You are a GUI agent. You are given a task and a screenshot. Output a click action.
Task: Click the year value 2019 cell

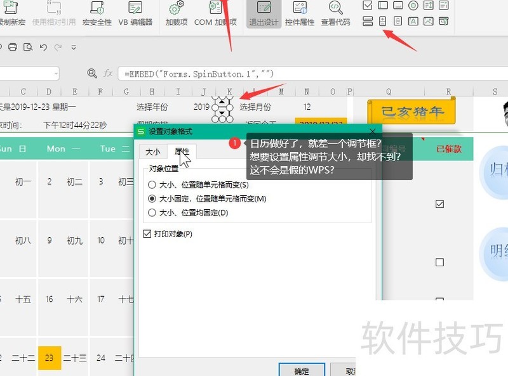pos(201,107)
